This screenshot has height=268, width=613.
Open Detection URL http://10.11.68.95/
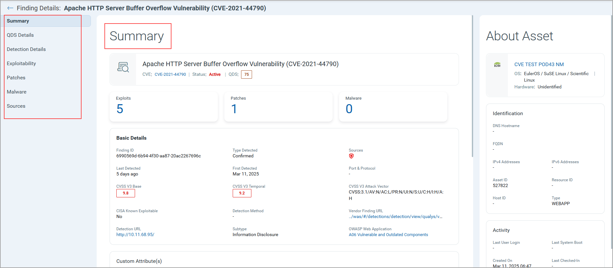(135, 235)
